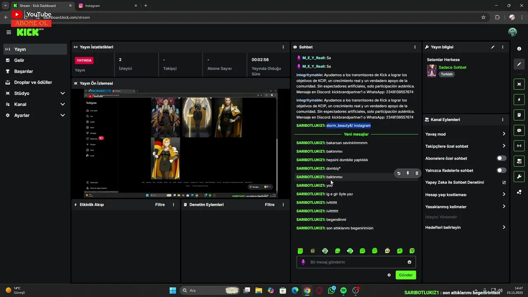The width and height of the screenshot is (528, 297).
Task: Click the YAYINDA live status badge
Action: click(x=84, y=60)
